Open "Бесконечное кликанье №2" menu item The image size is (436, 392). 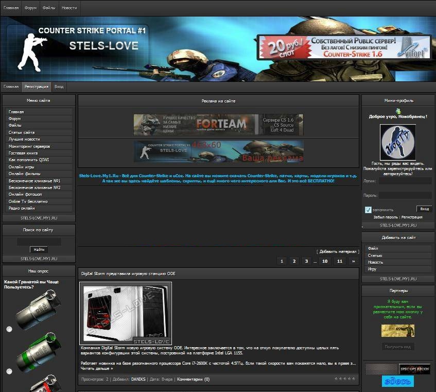(x=39, y=188)
